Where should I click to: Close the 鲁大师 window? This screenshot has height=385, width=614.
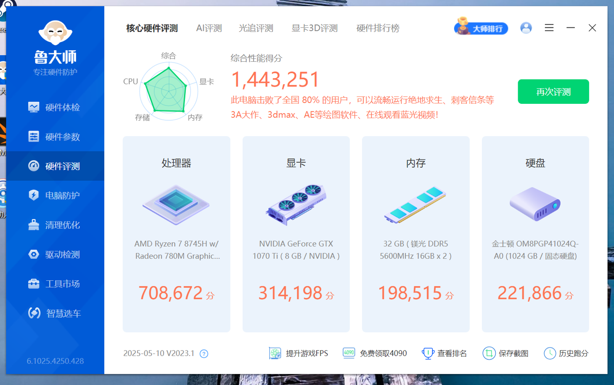(x=592, y=28)
